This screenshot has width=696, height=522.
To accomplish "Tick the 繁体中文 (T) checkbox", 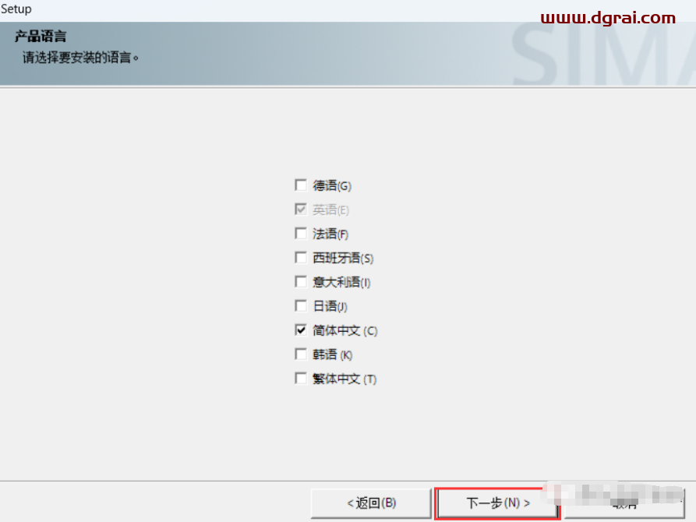I will point(300,379).
